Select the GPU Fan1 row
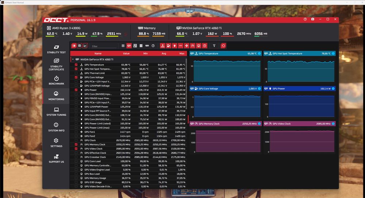 (128, 132)
